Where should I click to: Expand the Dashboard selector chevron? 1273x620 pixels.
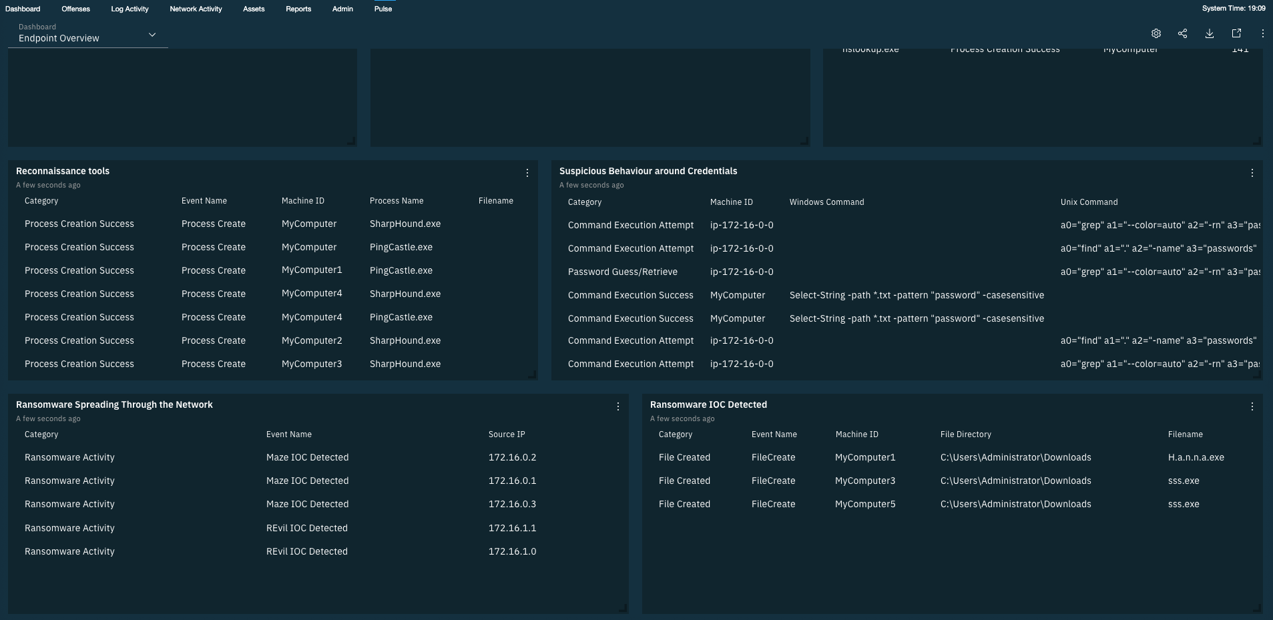(152, 34)
